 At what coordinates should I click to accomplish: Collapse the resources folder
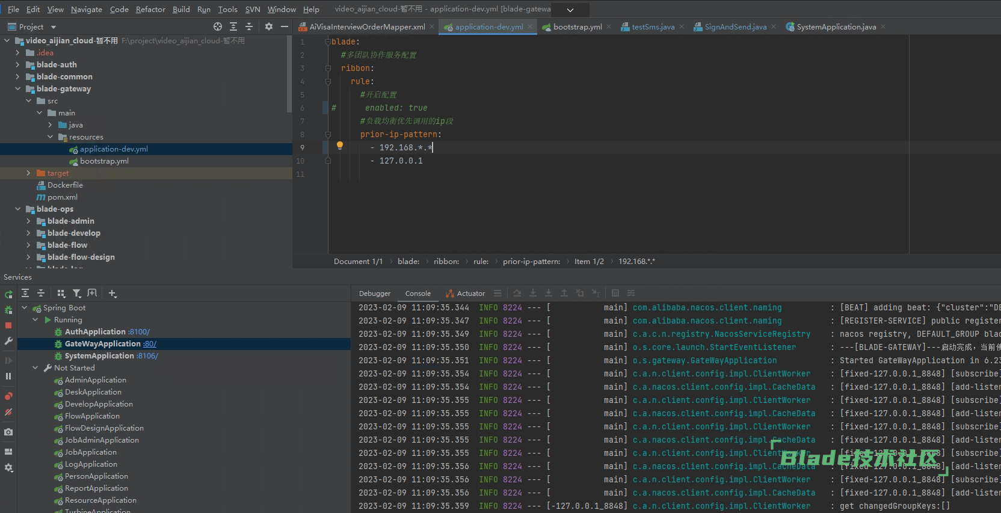(50, 137)
